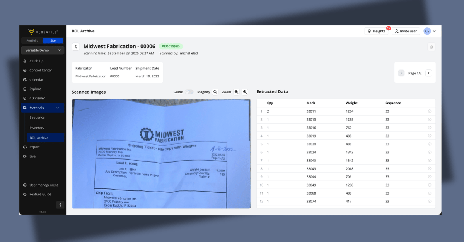The image size is (464, 242).
Task: Open Insights with the lightbulb icon
Action: [376, 31]
